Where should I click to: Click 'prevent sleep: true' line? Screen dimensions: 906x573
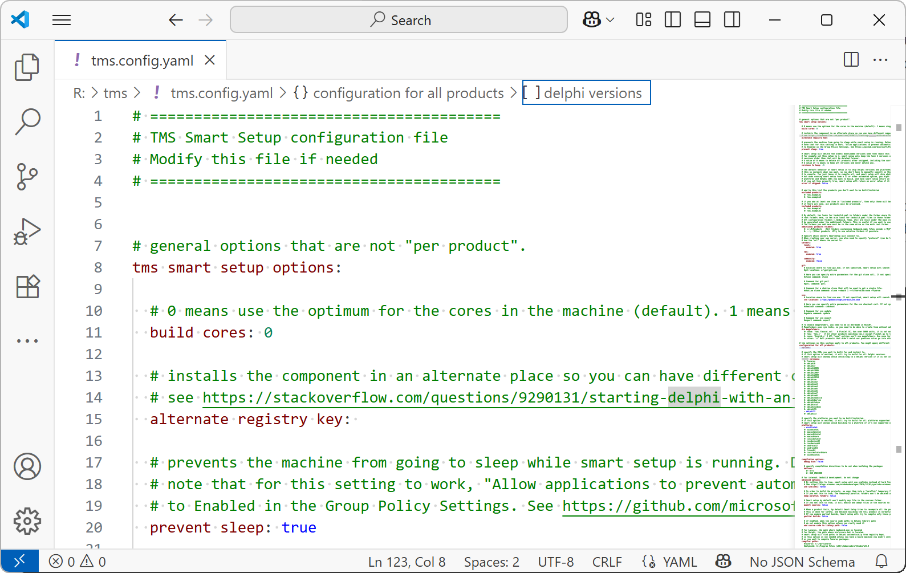tap(233, 527)
